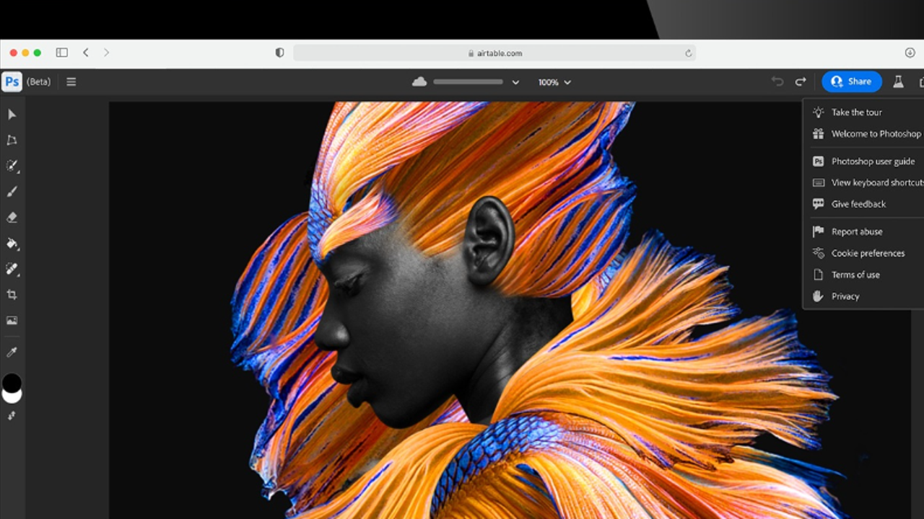Activate the Crop tool

pyautogui.click(x=12, y=295)
